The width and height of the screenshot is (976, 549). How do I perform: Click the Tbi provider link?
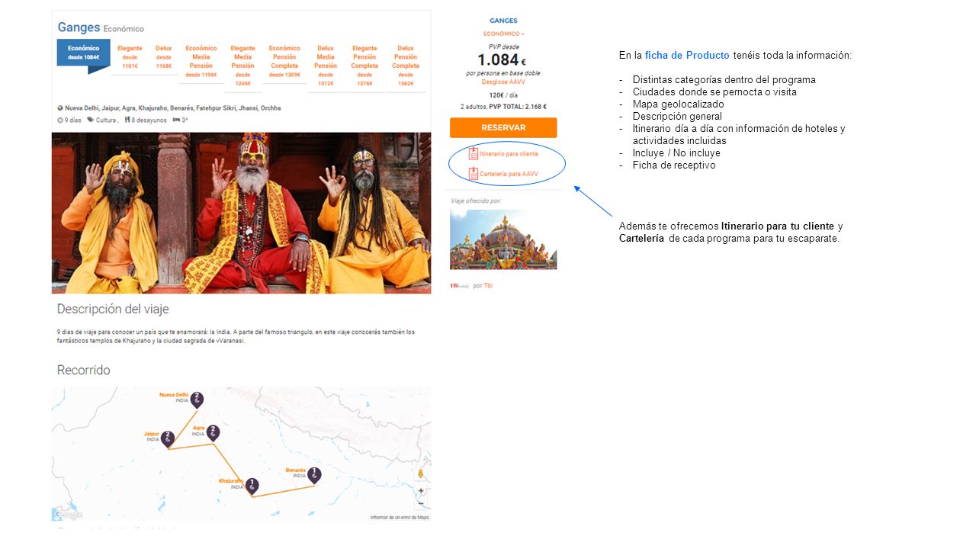coord(488,286)
